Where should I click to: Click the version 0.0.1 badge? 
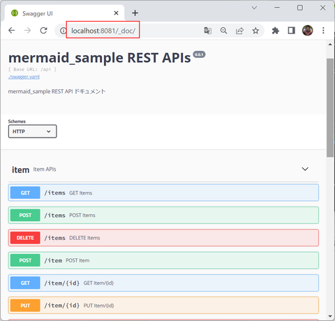[199, 54]
